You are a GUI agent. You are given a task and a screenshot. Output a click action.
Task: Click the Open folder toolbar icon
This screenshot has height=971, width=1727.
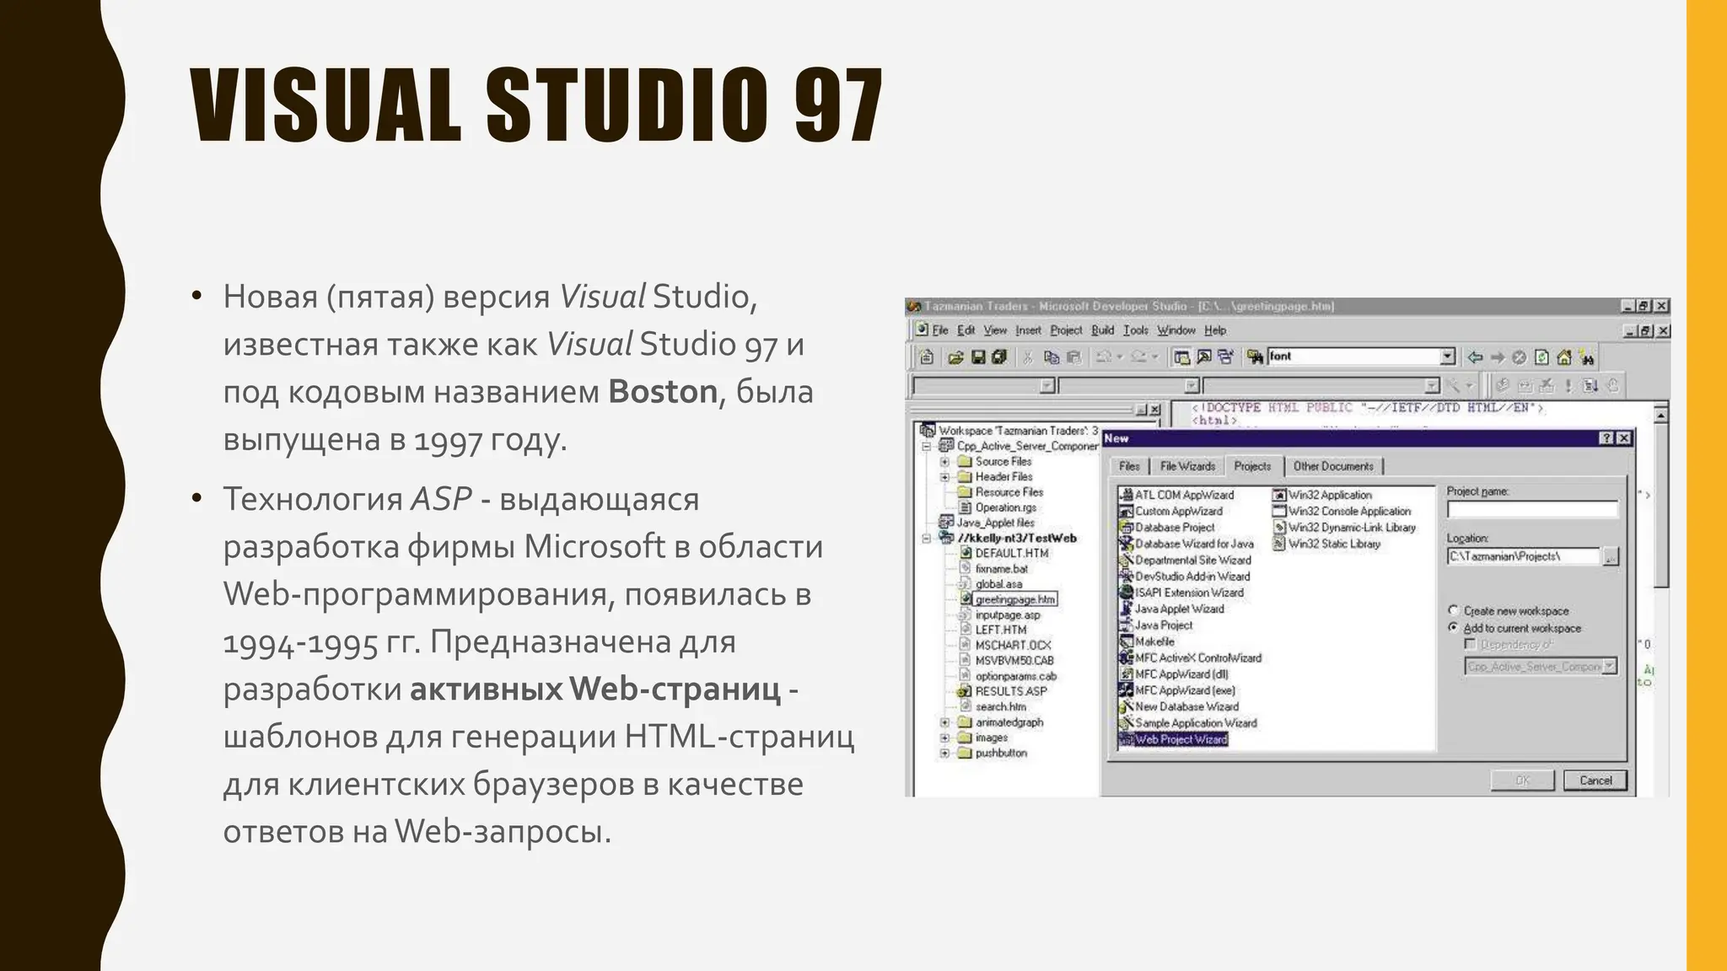[x=955, y=357]
